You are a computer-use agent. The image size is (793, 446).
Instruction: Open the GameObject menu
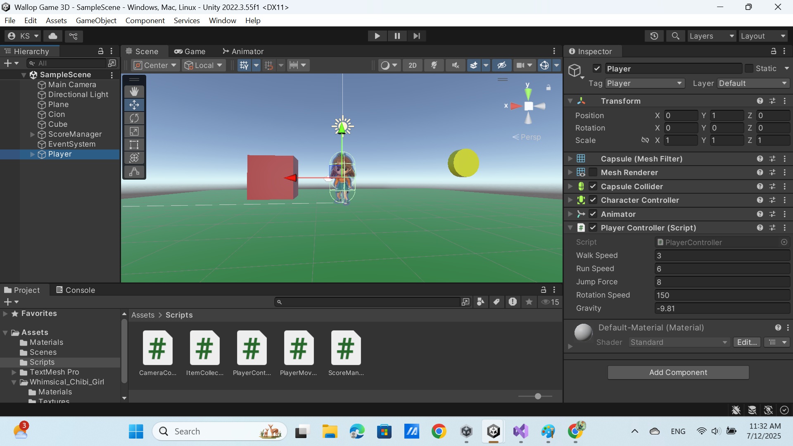[x=96, y=20]
